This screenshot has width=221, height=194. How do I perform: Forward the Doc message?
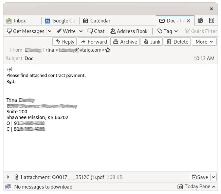tap(94, 42)
